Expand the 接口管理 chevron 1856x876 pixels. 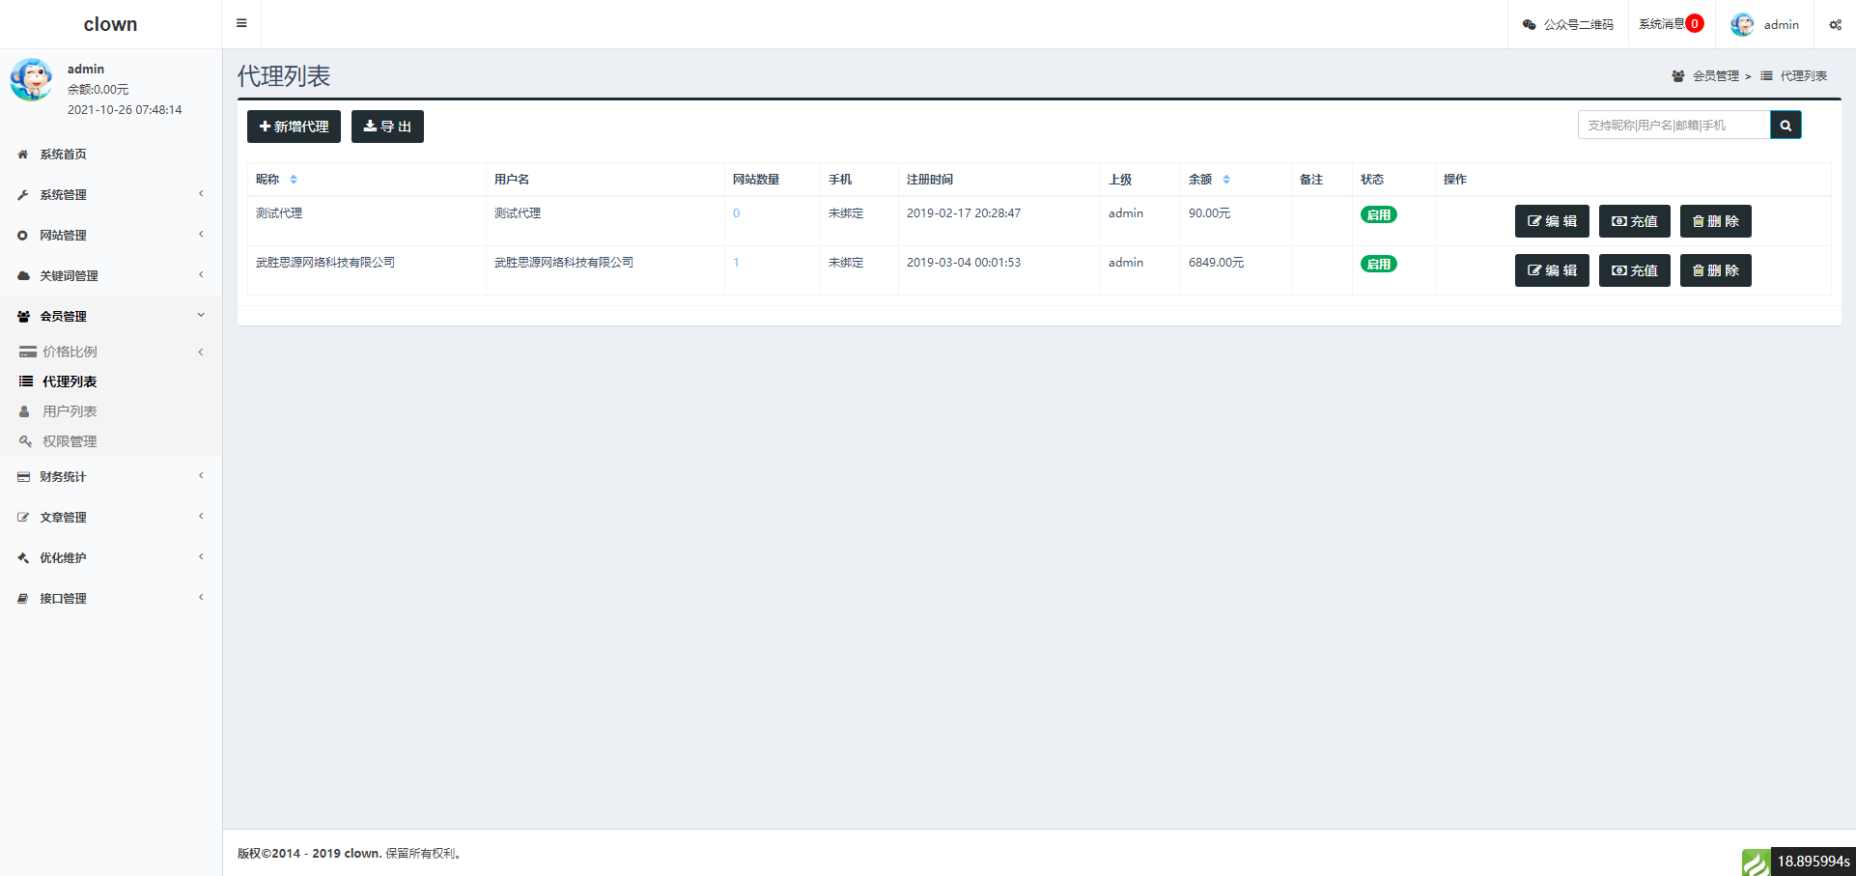(x=201, y=598)
